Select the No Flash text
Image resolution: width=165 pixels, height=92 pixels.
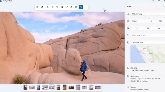[x=145, y=81]
